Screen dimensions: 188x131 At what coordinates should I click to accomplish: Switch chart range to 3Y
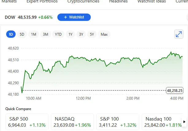pos(81,34)
